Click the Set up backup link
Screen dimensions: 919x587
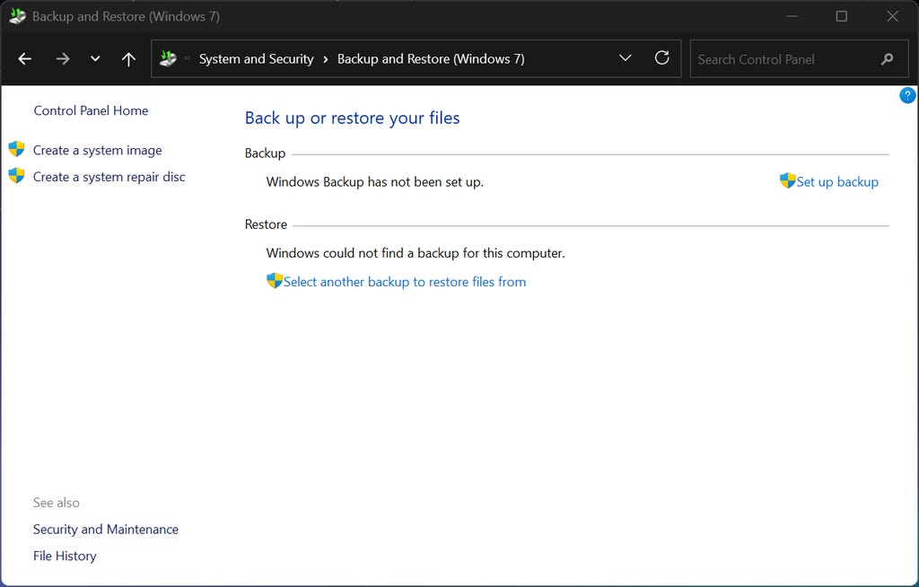tap(836, 181)
